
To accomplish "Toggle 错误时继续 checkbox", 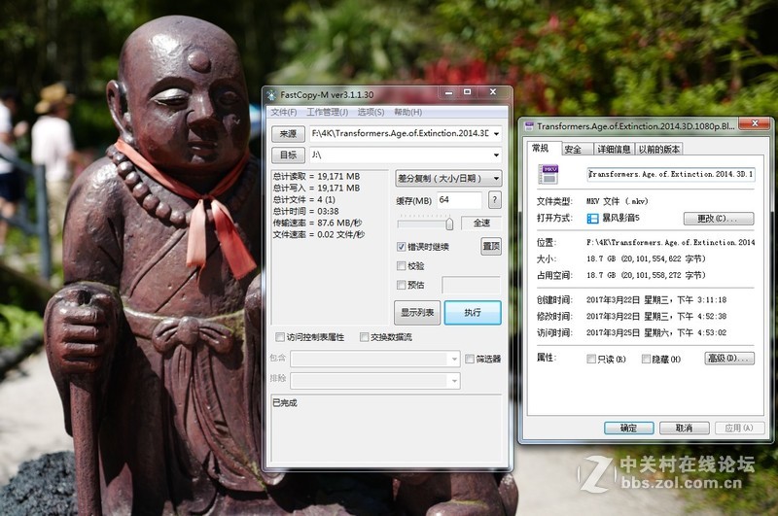I will (x=401, y=247).
